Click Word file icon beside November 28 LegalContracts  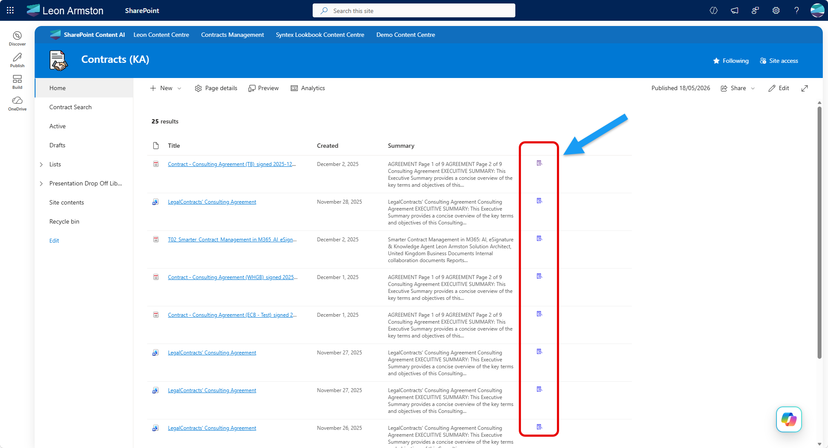155,202
